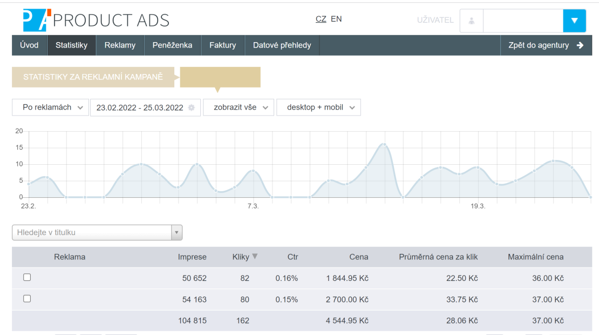Tick checkbox for row with 54 163 impressions
Image resolution: width=599 pixels, height=335 pixels.
coord(27,299)
